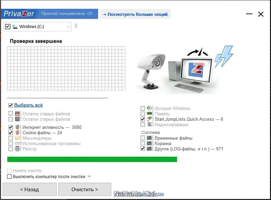
Task: Open the Windows (C:) drive dropdown
Action: click(68, 27)
